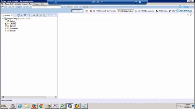Switch to BW Modeling perspective
The width and height of the screenshot is (195, 109).
[162, 11]
